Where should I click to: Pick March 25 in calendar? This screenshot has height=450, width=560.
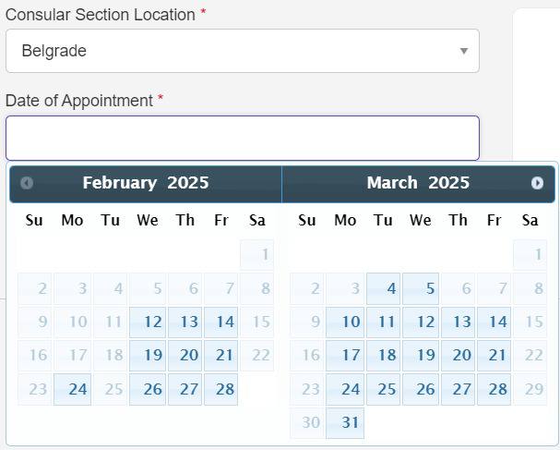pyautogui.click(x=384, y=389)
